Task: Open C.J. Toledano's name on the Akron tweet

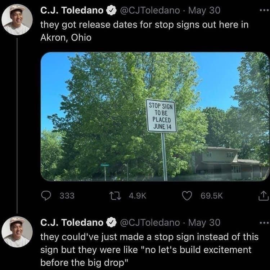Action: click(72, 11)
